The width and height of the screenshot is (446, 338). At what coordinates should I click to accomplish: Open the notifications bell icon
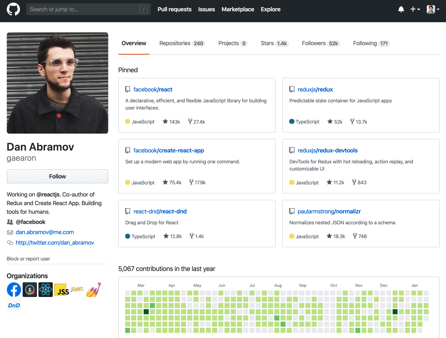[401, 9]
